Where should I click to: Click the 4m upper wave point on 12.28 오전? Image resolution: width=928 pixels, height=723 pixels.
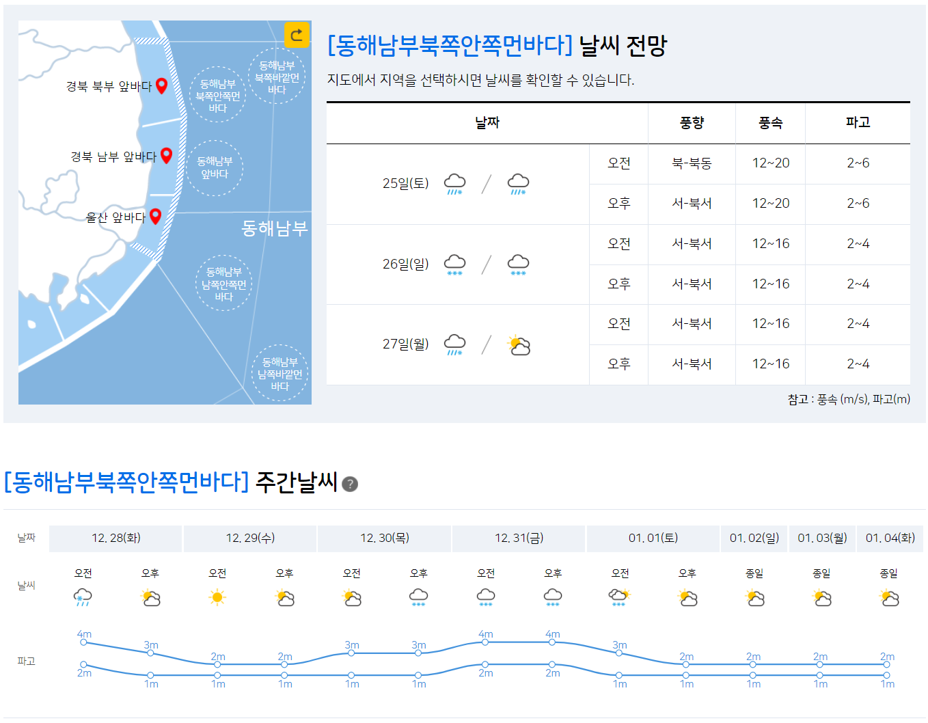83,642
